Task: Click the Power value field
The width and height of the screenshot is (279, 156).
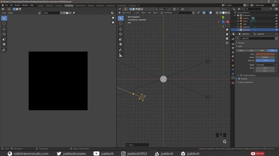Action: point(265,57)
